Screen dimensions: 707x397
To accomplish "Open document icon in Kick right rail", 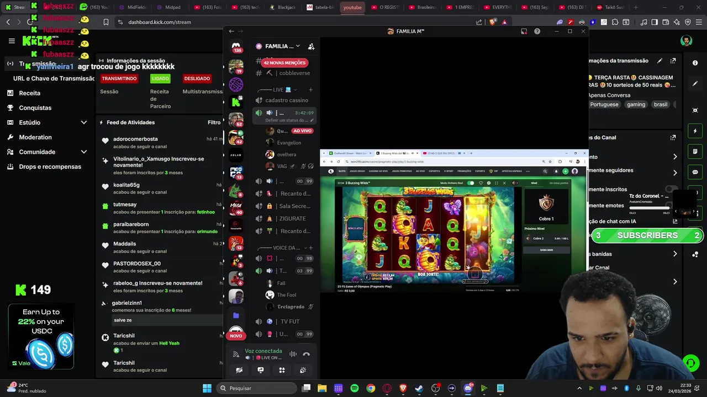I will 695,152.
